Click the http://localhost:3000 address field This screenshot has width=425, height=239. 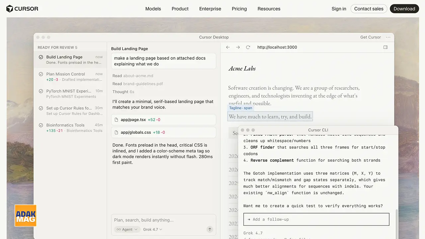[277, 47]
